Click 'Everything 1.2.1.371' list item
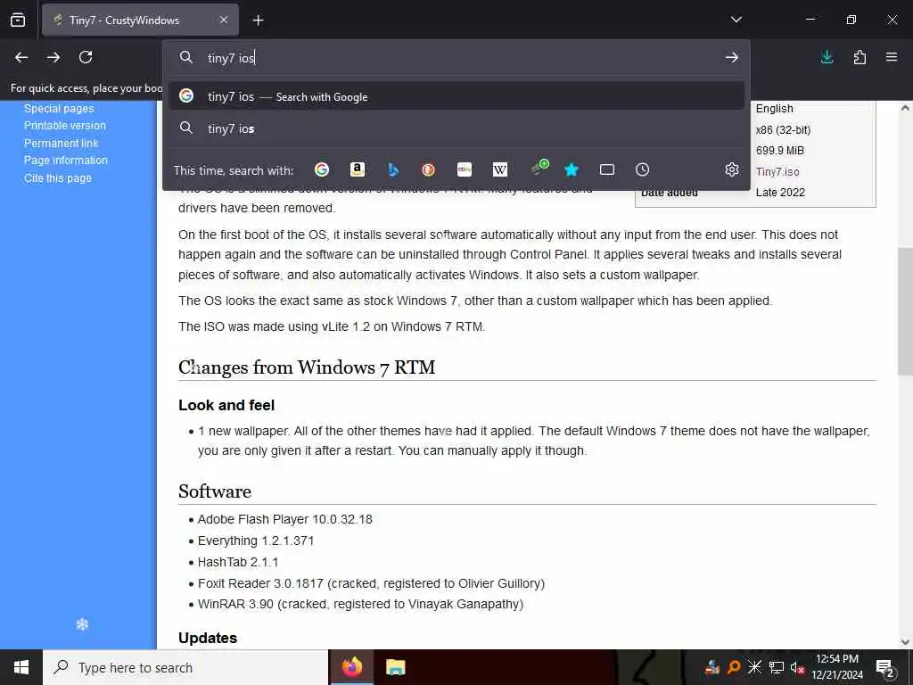The height and width of the screenshot is (685, 913). [x=256, y=541]
